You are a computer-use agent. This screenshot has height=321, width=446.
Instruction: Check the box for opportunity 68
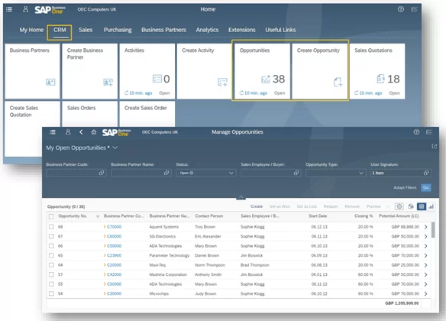click(x=51, y=227)
